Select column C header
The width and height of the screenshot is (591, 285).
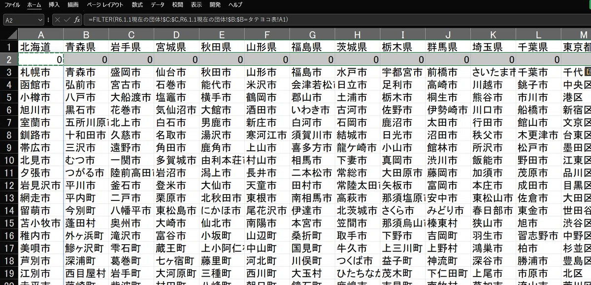pyautogui.click(x=131, y=34)
